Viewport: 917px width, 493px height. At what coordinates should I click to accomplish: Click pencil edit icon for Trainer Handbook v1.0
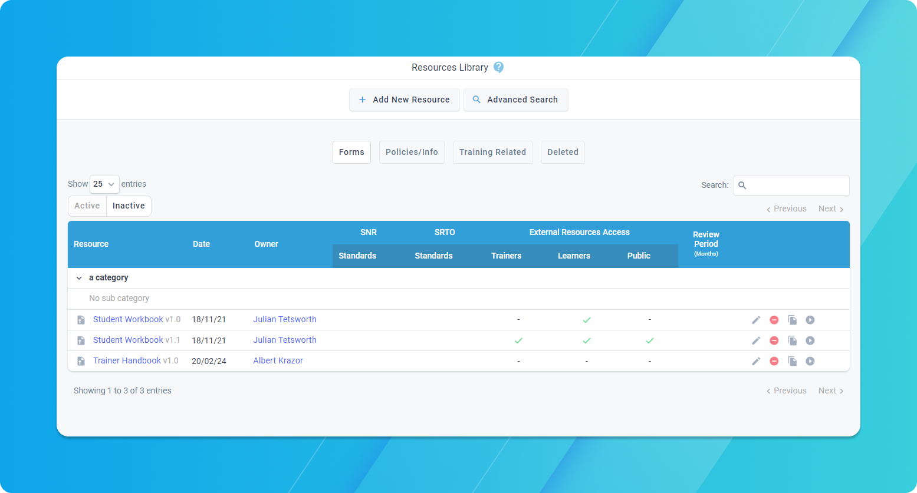756,361
